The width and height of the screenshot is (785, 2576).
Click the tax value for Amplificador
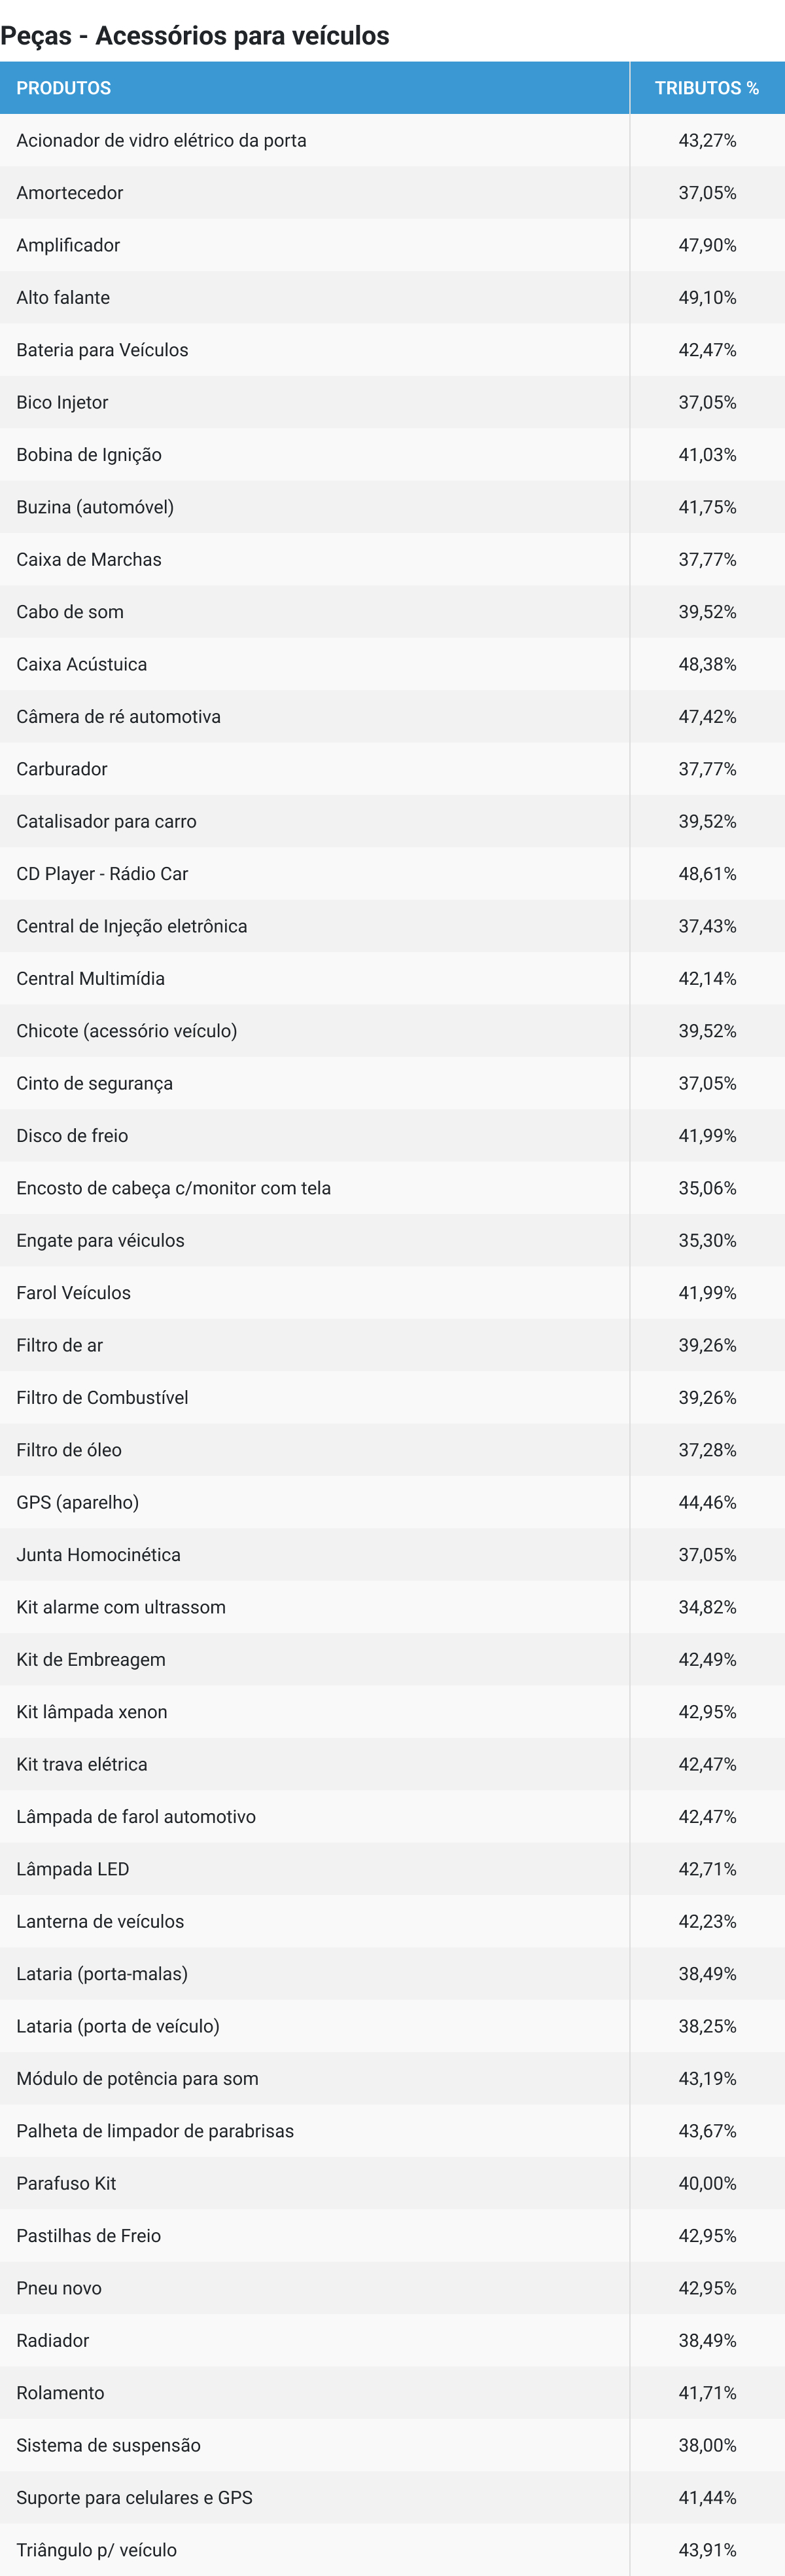(x=707, y=245)
